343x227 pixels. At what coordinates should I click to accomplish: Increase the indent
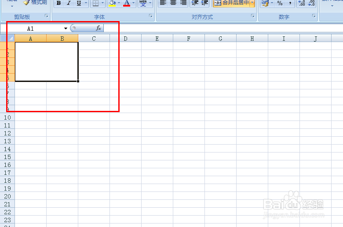[x=204, y=3]
